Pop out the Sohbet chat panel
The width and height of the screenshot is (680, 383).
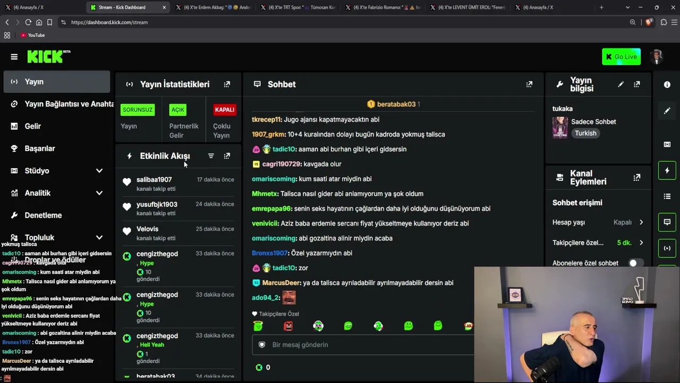click(529, 84)
